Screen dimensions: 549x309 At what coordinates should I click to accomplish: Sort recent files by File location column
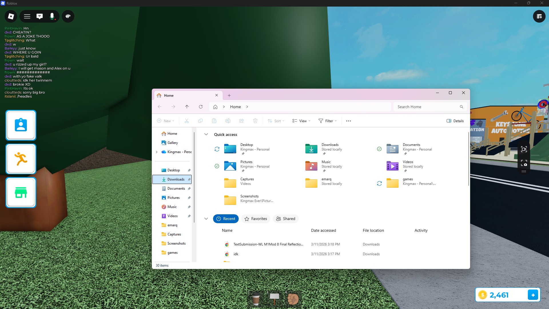tap(373, 230)
